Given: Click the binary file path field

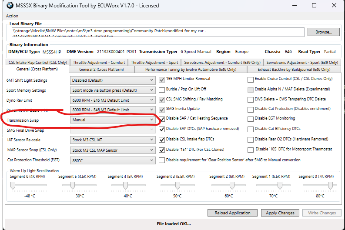Looking at the screenshot, I should pyautogui.click(x=158, y=32).
